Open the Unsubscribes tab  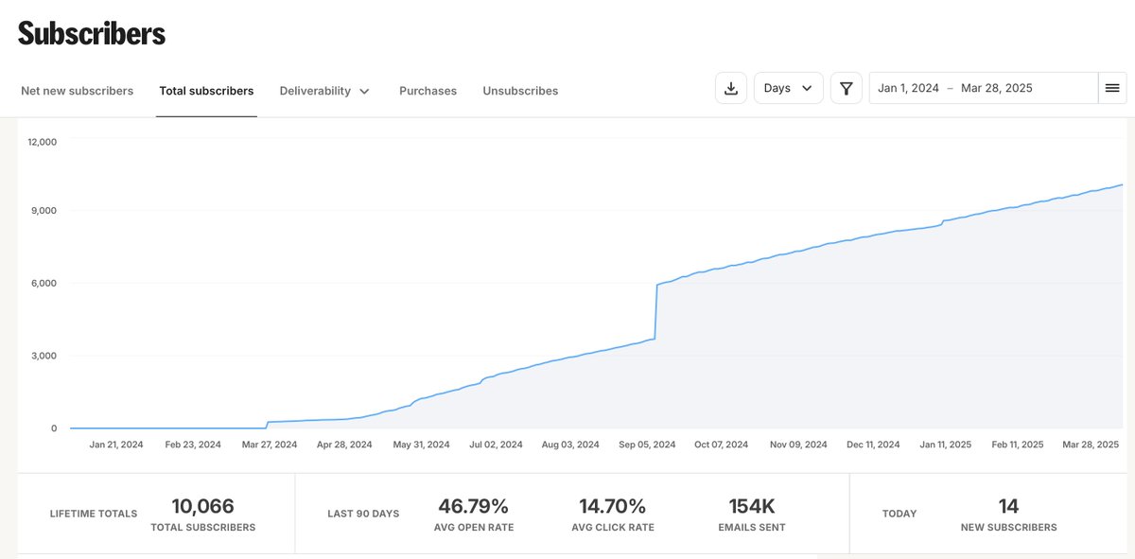[x=520, y=91]
